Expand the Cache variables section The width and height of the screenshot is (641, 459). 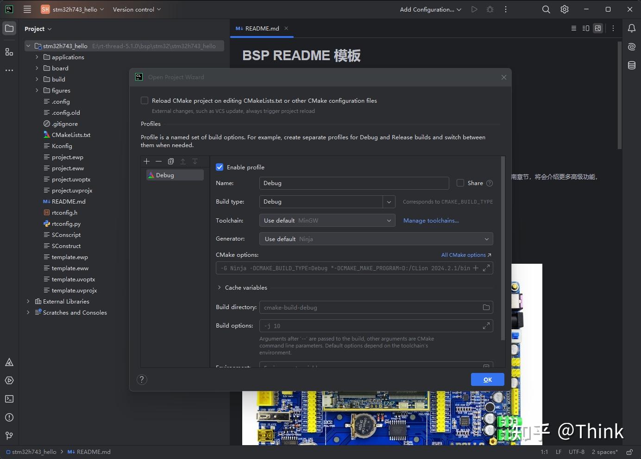(220, 287)
